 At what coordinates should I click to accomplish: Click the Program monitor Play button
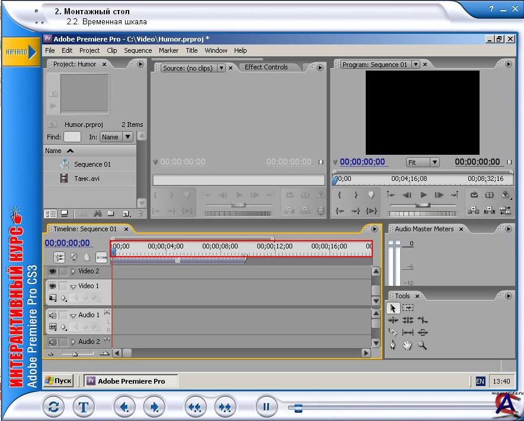click(423, 194)
